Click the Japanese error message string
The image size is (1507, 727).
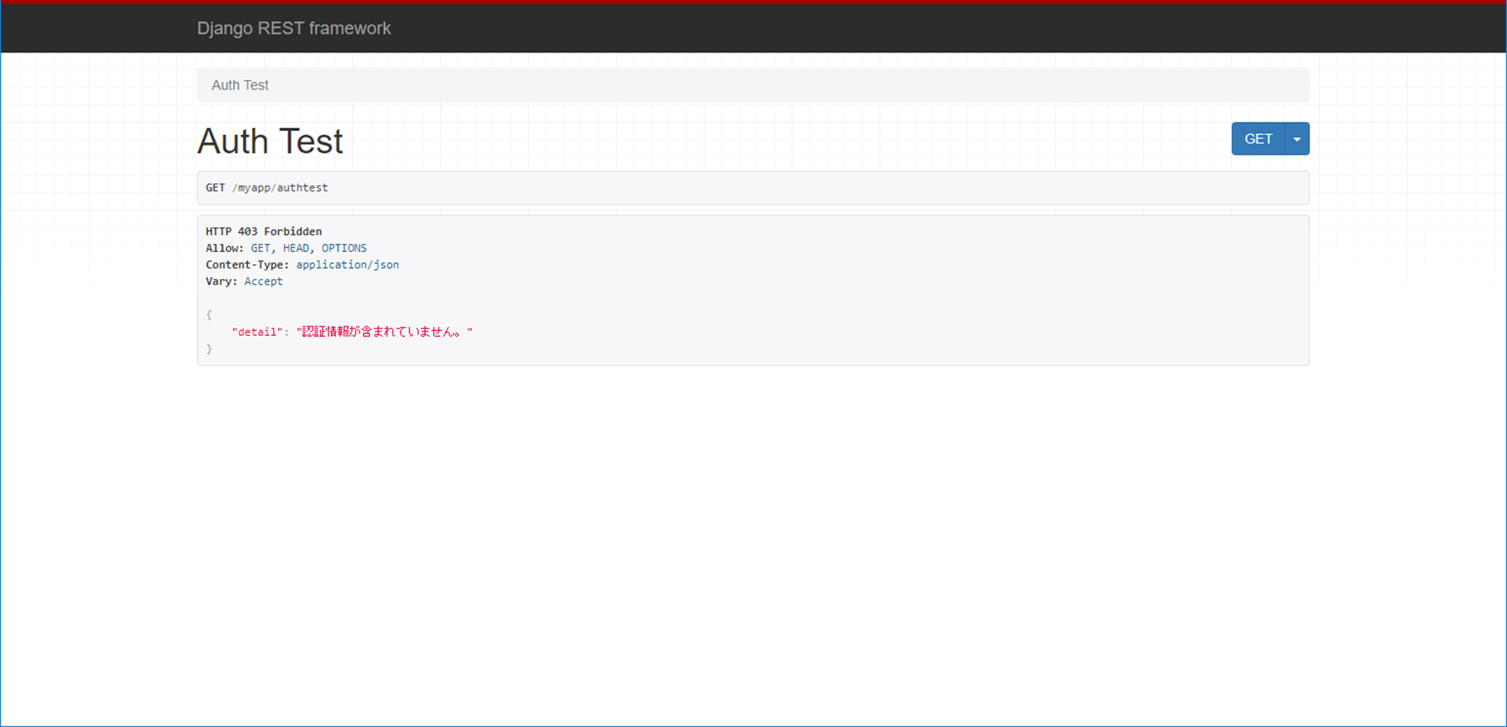pos(384,331)
